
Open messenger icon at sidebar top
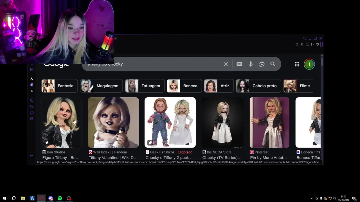(32, 69)
